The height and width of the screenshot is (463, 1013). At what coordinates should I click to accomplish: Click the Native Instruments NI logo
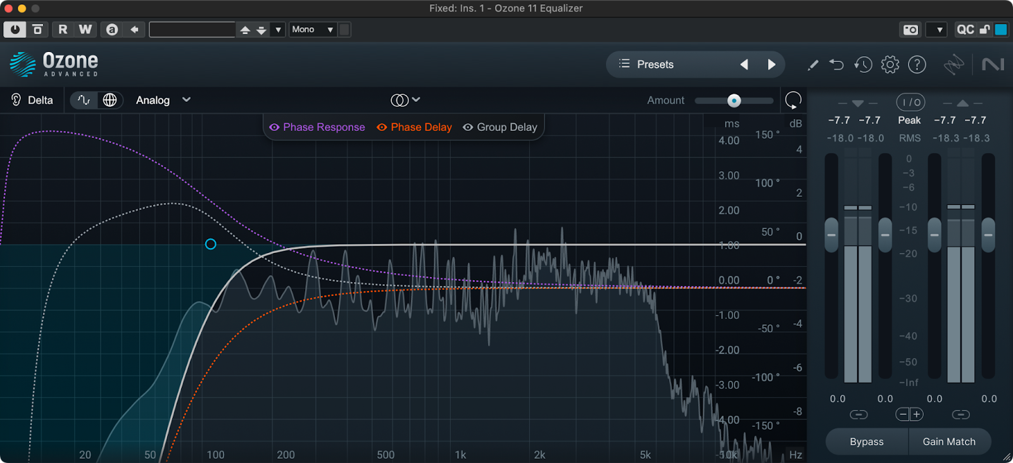(x=993, y=65)
